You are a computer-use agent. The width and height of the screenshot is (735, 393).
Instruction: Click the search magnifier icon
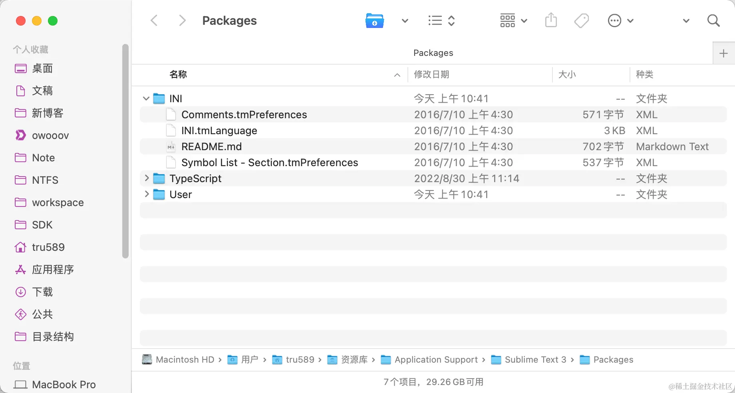point(713,20)
